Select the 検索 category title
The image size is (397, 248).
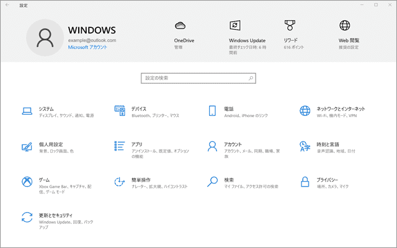(x=229, y=180)
